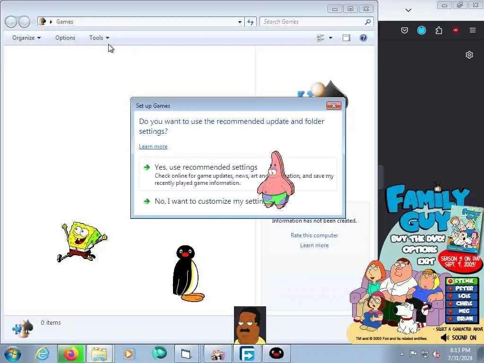
Task: Click the muted volume tray icon
Action: click(x=436, y=354)
